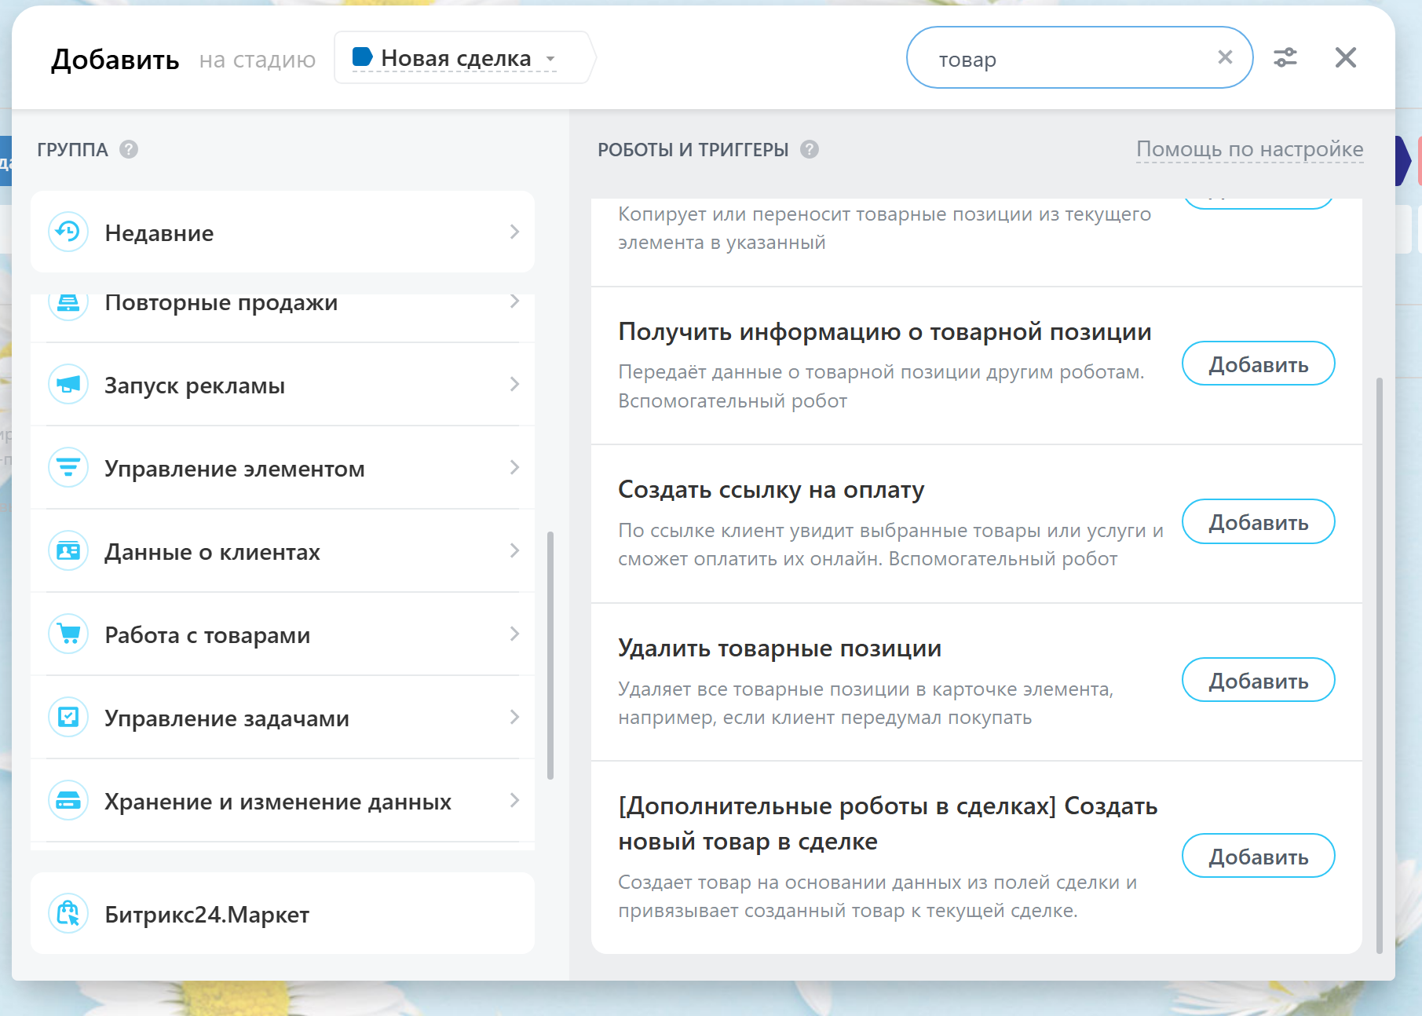The width and height of the screenshot is (1422, 1016).
Task: Clear the search field text 'товар'
Action: (1225, 57)
